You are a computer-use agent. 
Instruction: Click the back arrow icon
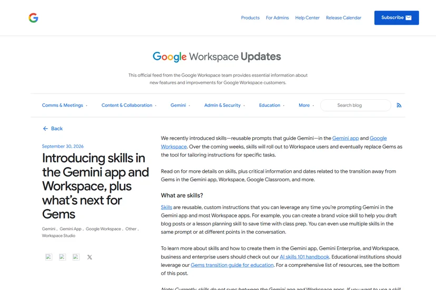(x=45, y=129)
